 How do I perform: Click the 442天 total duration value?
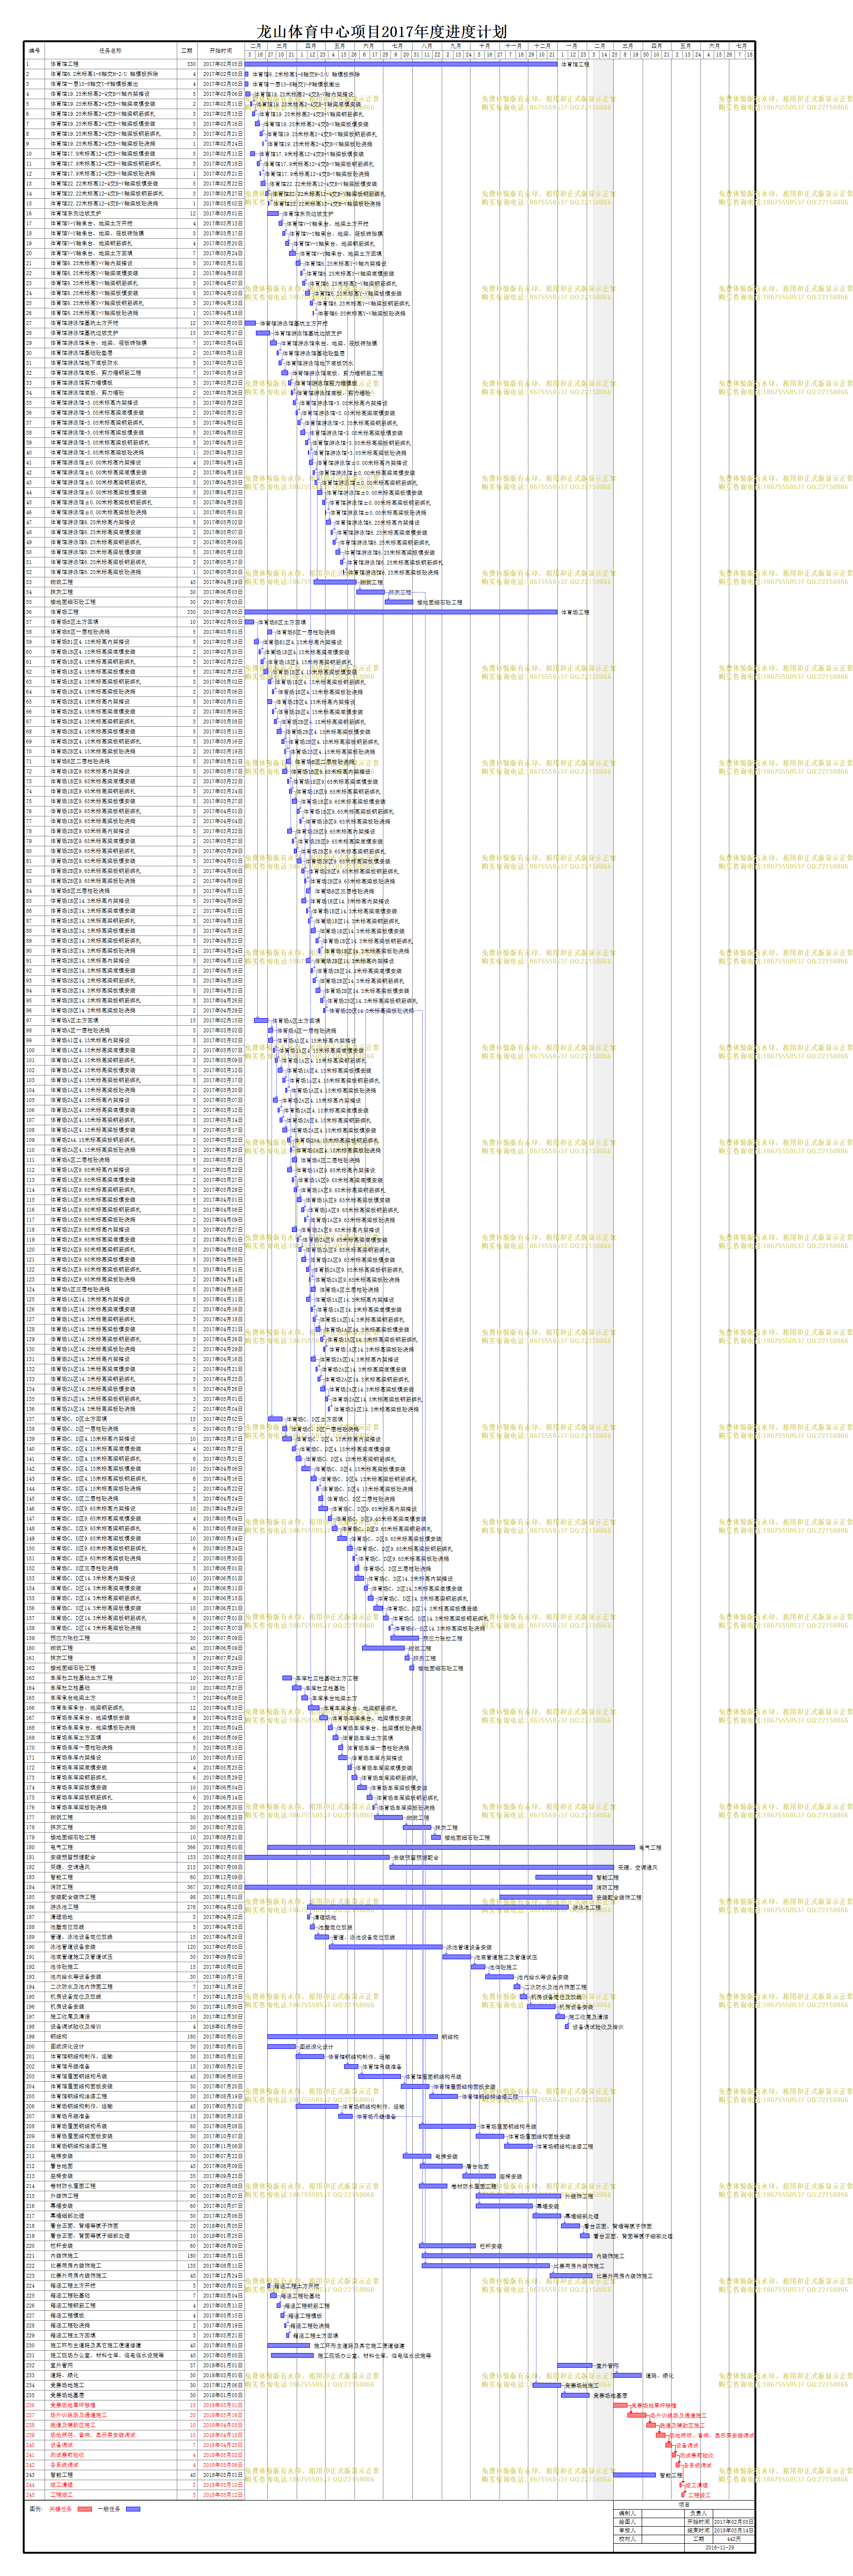734,2539
